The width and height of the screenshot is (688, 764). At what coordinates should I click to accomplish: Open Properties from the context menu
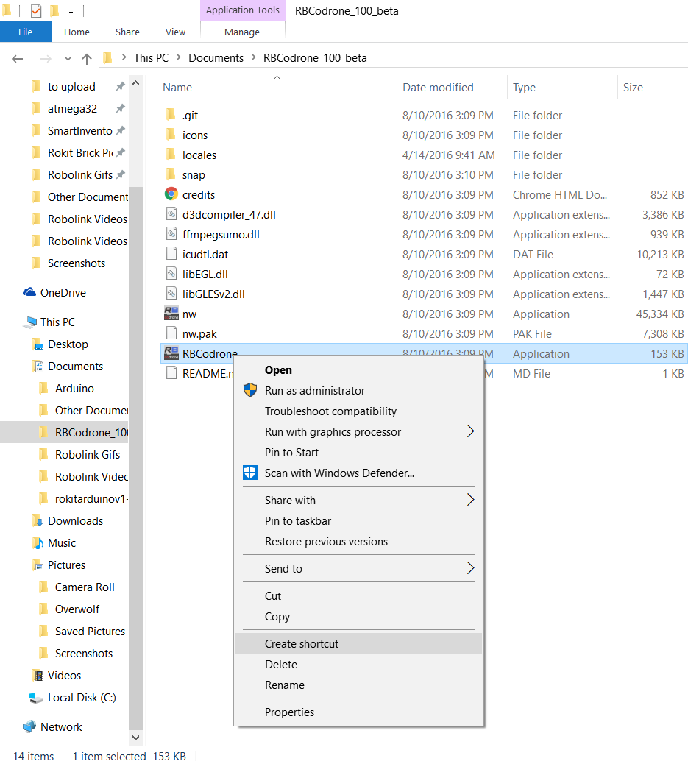358,712
